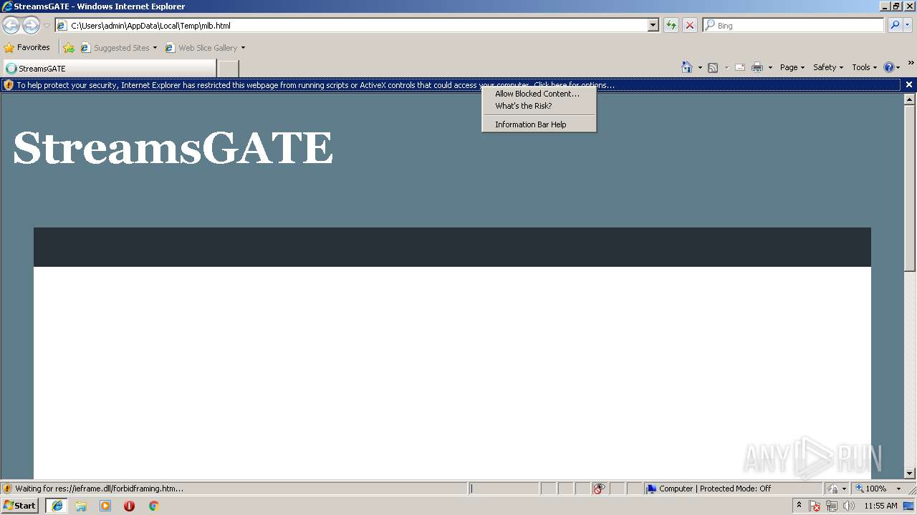Click the Forward navigation arrow

(31, 26)
